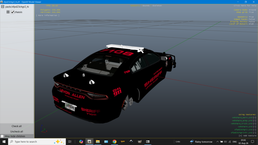
Task: Click the taskbar search box
Action: [x=37, y=142]
